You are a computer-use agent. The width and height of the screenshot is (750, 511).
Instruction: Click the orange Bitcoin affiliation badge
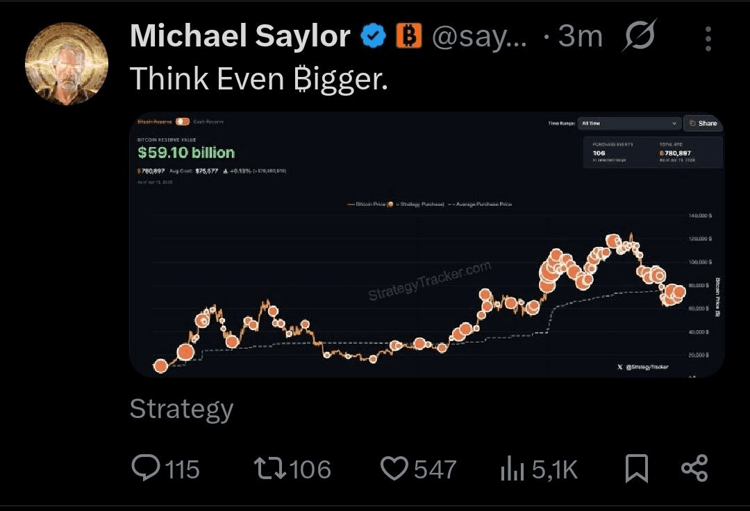(409, 36)
